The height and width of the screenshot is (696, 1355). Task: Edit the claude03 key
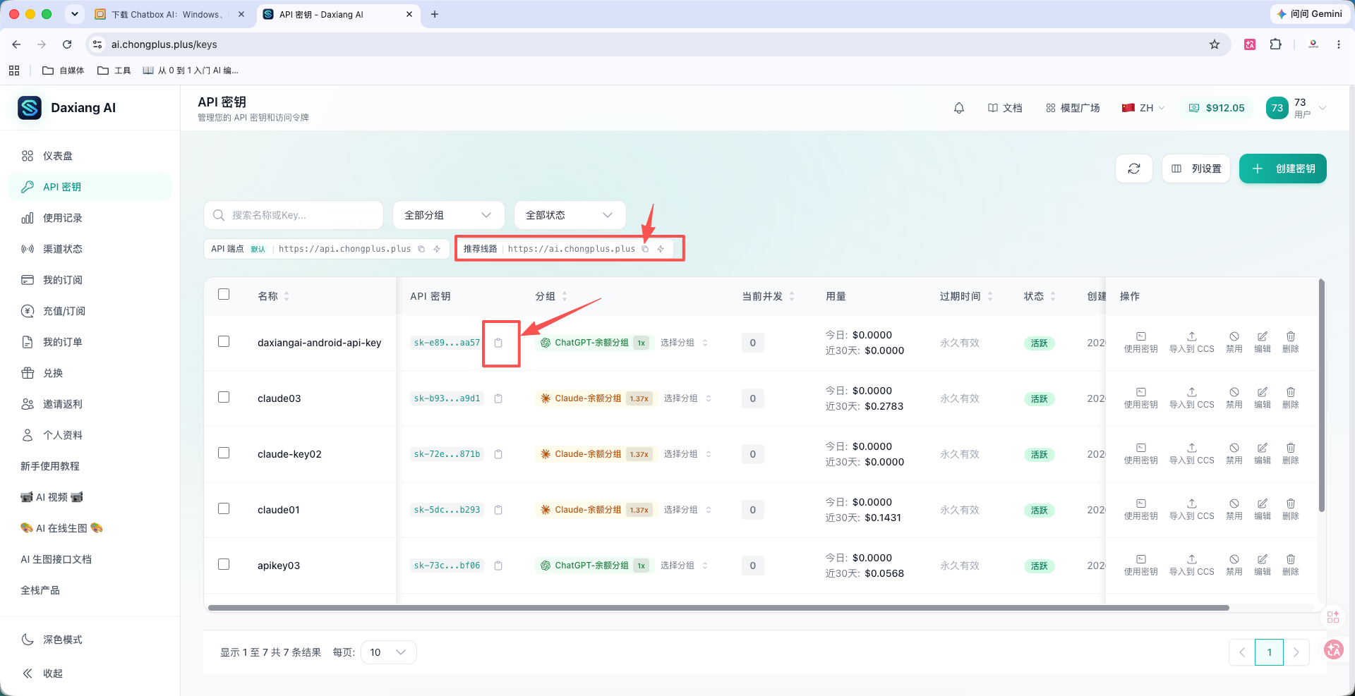(x=1262, y=398)
